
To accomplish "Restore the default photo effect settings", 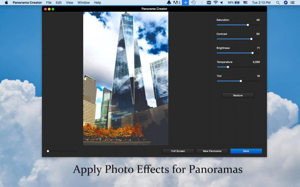I will [x=238, y=95].
